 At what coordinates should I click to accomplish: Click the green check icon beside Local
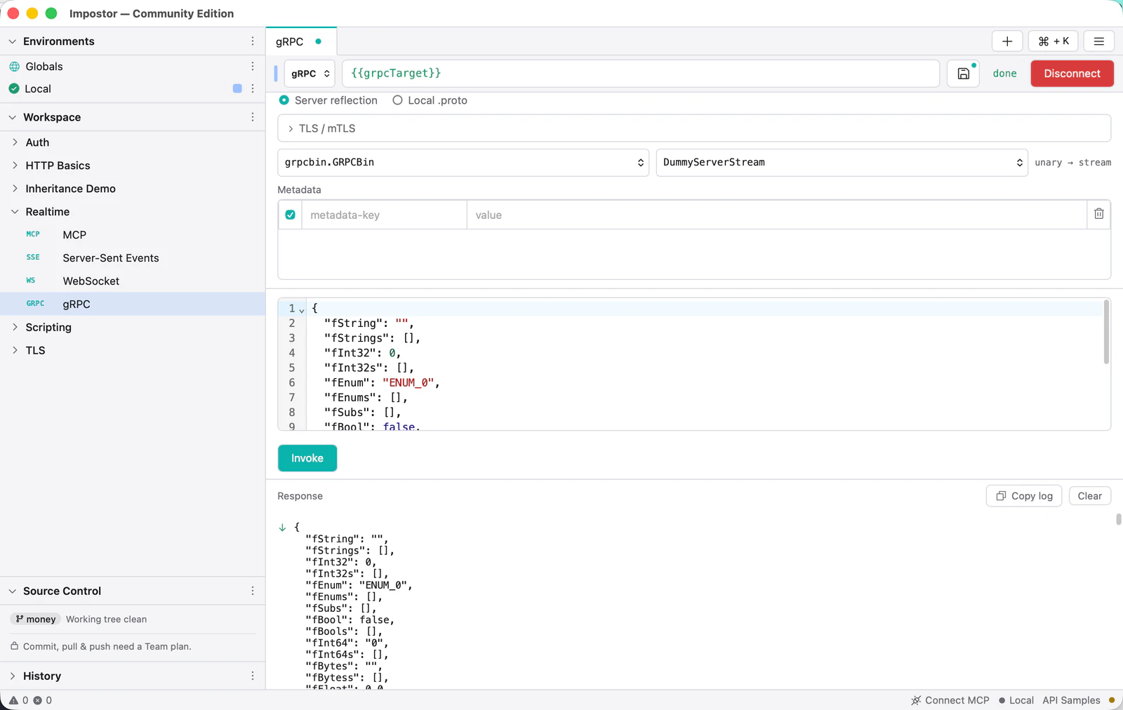[x=14, y=88]
